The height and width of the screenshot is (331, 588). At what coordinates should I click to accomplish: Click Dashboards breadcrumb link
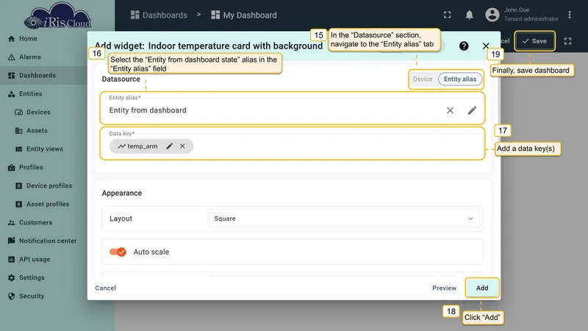[x=159, y=15]
